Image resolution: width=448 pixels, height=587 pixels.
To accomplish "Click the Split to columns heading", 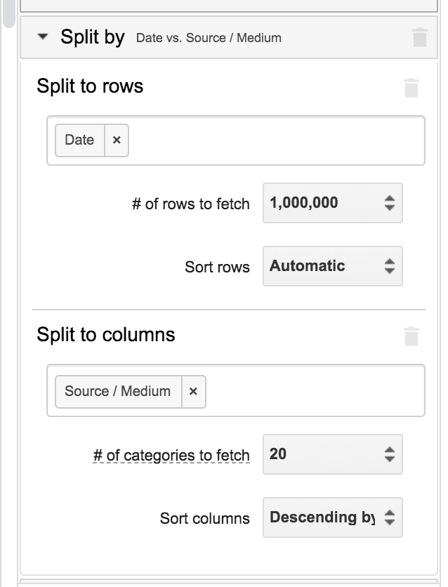I will [106, 335].
